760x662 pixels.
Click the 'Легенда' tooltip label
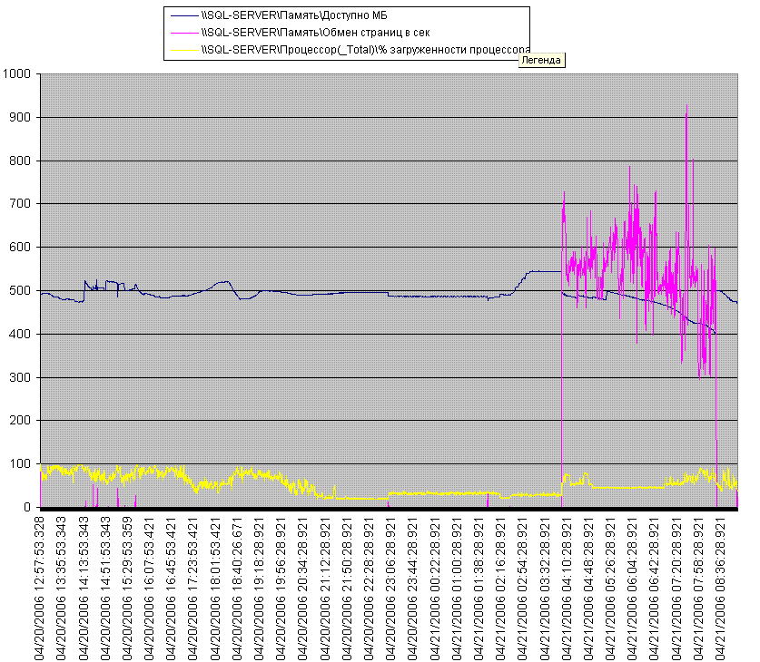pyautogui.click(x=542, y=61)
